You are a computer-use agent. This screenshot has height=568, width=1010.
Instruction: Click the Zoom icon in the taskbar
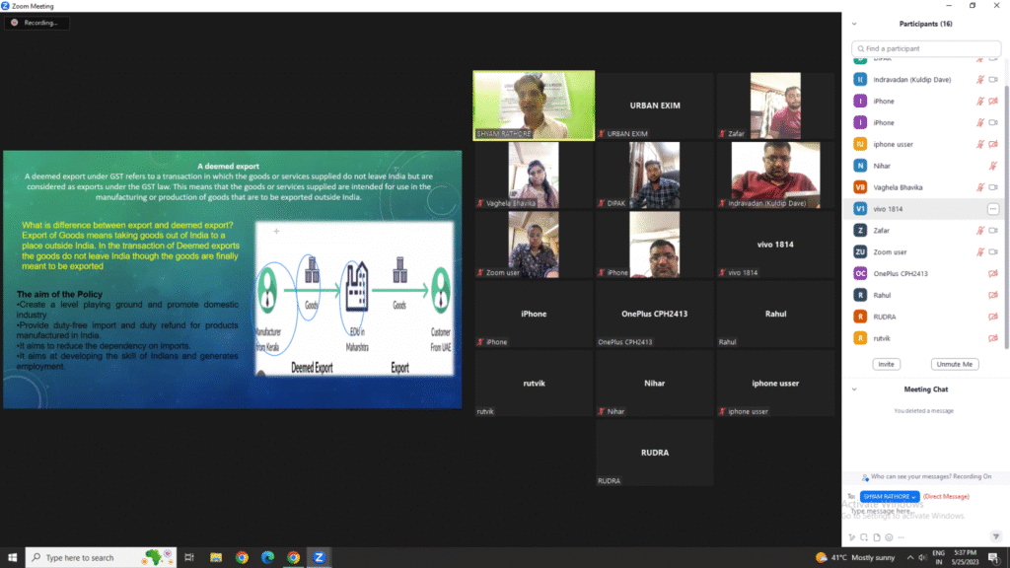pos(319,557)
